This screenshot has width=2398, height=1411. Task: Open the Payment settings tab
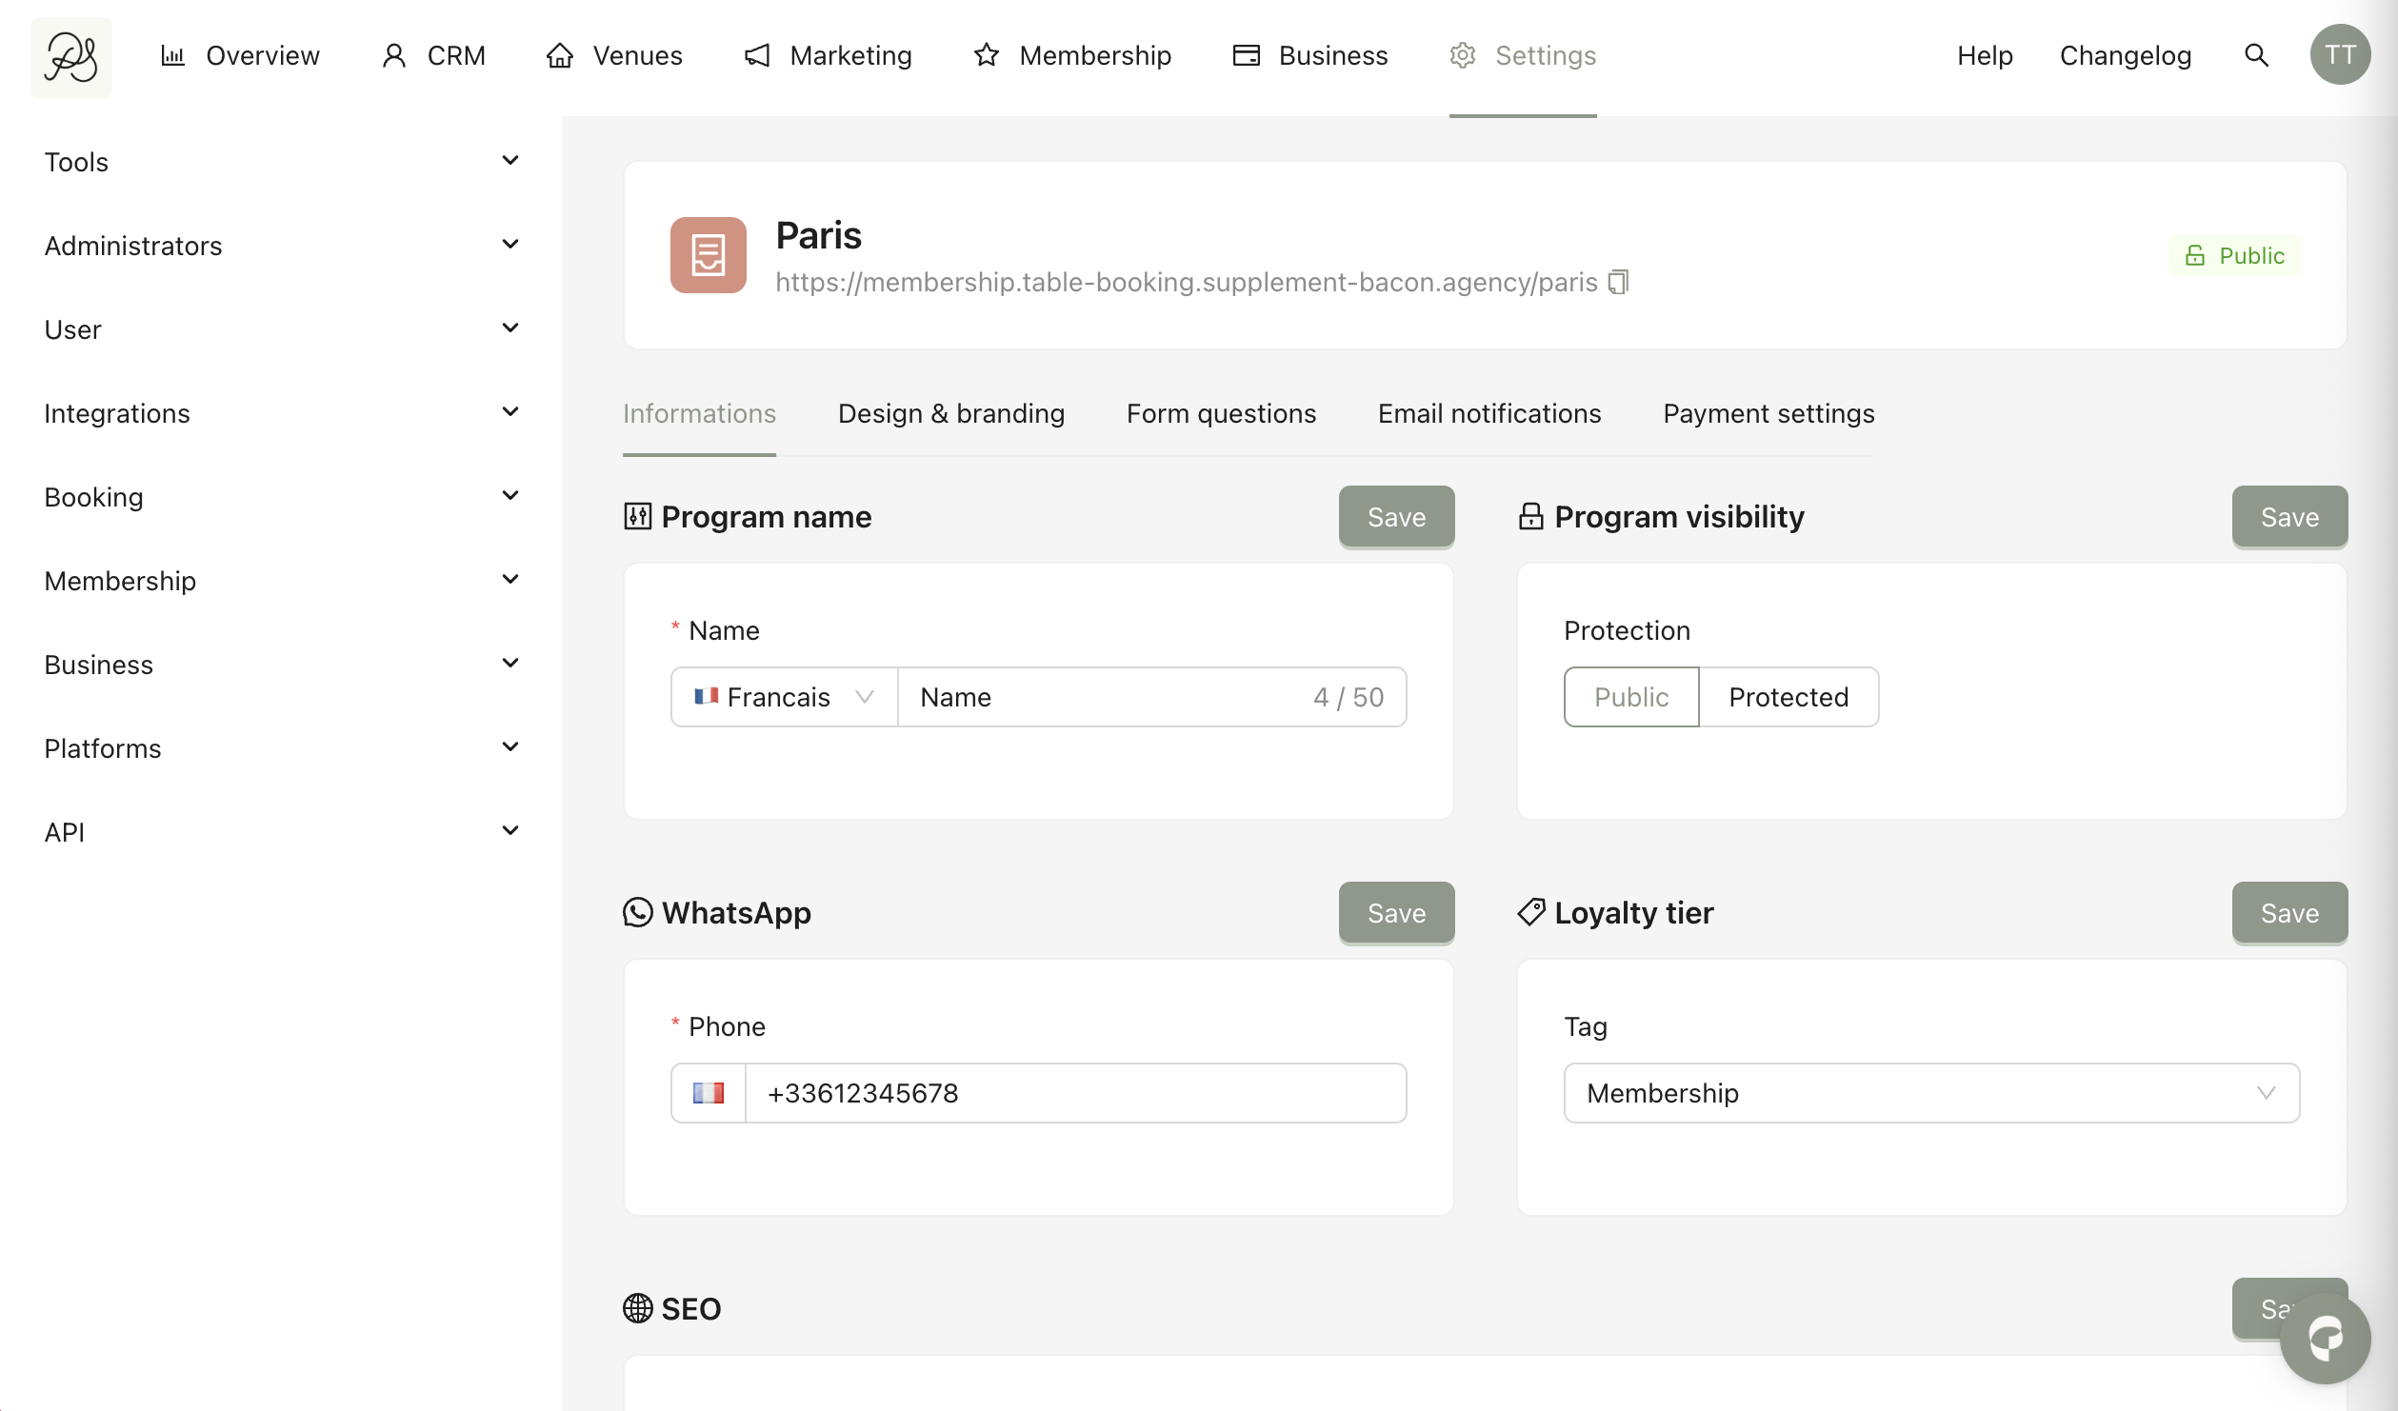(x=1768, y=413)
